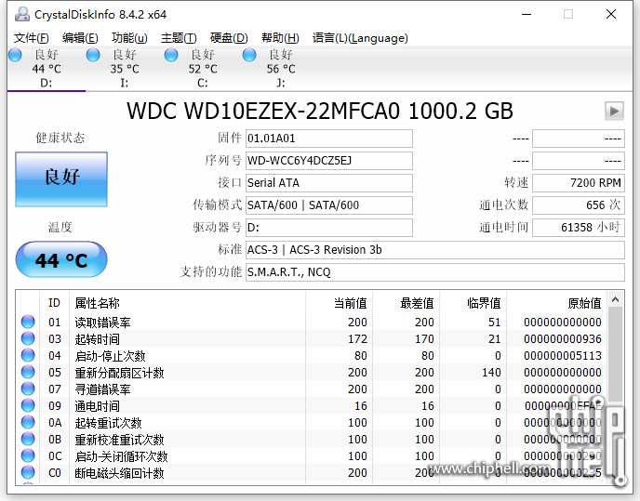Select the D: disk status orb
640x501 pixels.
tap(15, 55)
